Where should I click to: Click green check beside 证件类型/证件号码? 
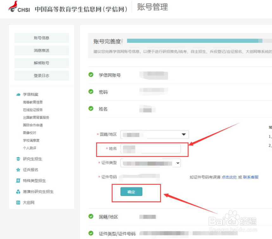[x=91, y=233]
